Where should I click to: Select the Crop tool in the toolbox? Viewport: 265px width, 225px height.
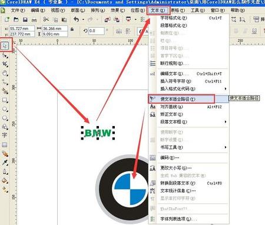point(5,64)
